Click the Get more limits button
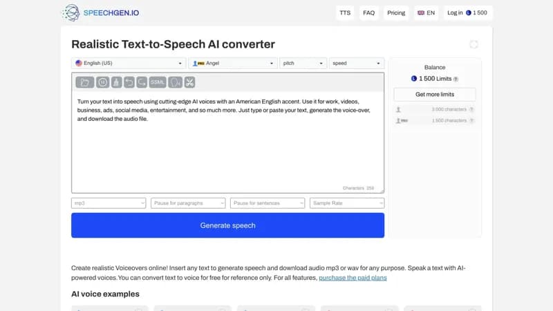 coord(435,95)
